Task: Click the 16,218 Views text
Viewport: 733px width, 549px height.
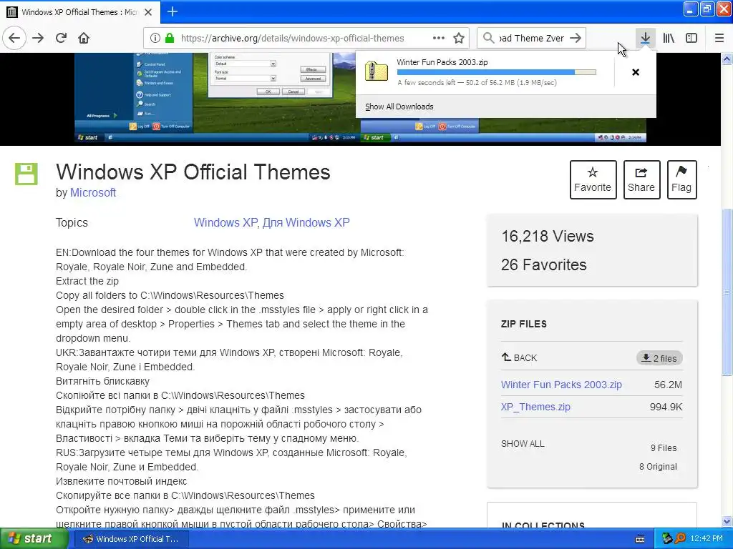Action: [x=548, y=236]
